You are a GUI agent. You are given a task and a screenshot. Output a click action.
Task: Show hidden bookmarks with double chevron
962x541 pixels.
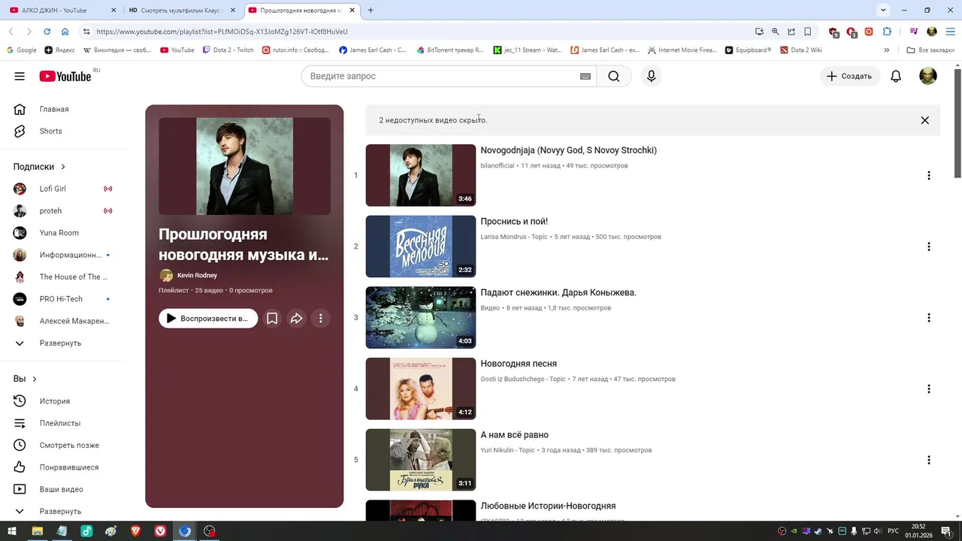887,50
